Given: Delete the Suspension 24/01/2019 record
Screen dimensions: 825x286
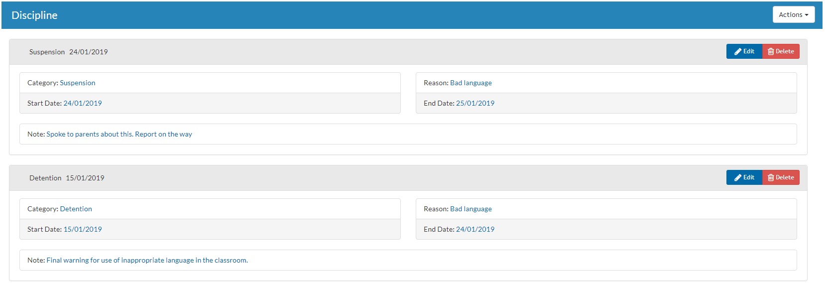Looking at the screenshot, I should (781, 51).
